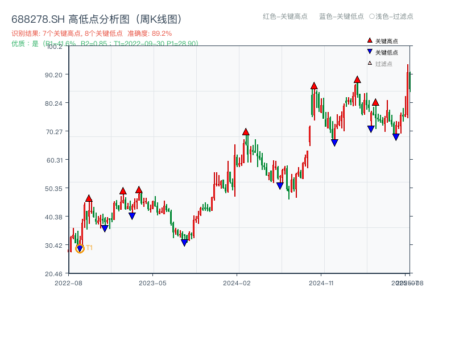Image resolution: width=455 pixels, height=341 pixels.
Task: Click the highest red key-high marker near 88
Action: pos(357,79)
